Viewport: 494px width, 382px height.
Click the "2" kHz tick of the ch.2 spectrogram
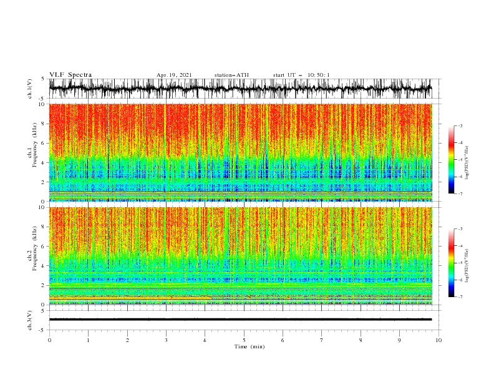point(44,285)
